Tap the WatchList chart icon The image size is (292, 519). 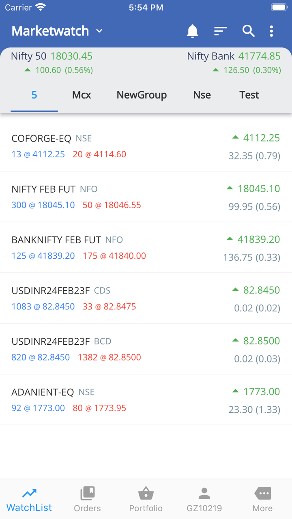pos(29,494)
